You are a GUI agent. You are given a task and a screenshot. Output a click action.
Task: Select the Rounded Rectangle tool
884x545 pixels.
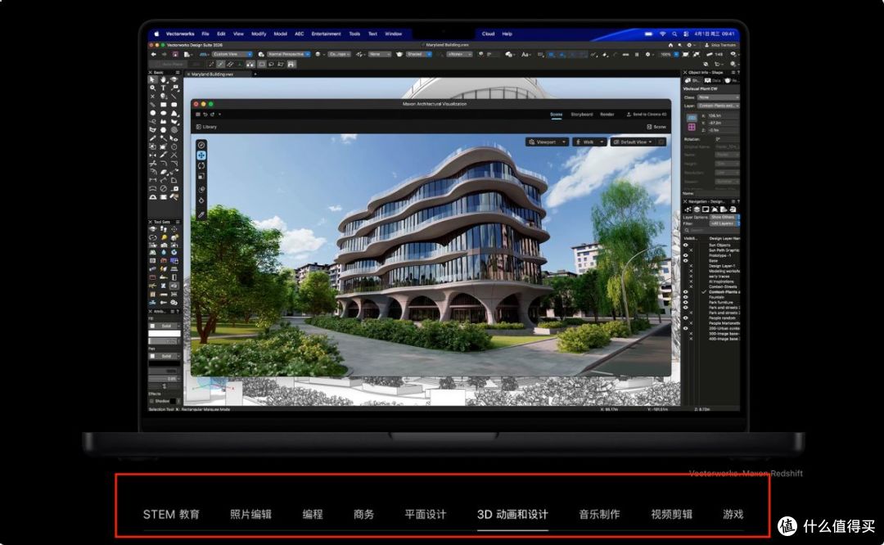[x=174, y=105]
